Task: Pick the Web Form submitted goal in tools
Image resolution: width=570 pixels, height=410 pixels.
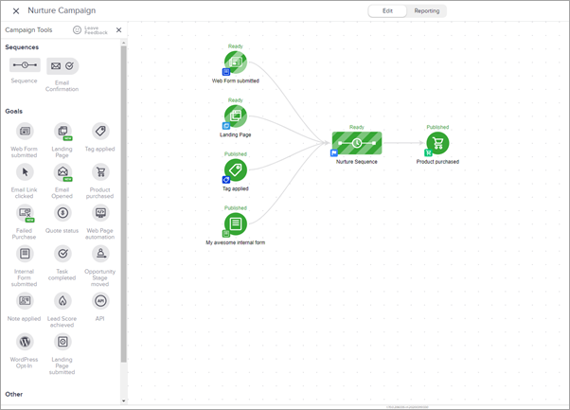Action: click(25, 131)
